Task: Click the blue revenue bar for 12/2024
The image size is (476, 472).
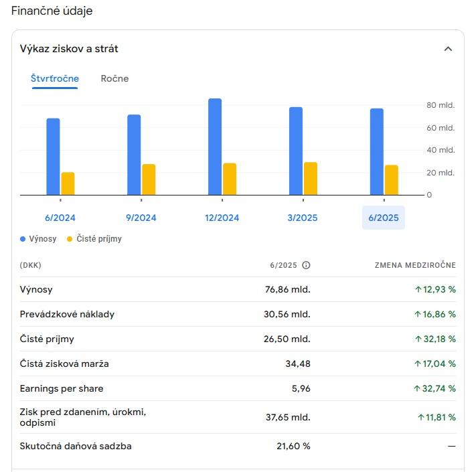Action: click(x=215, y=147)
